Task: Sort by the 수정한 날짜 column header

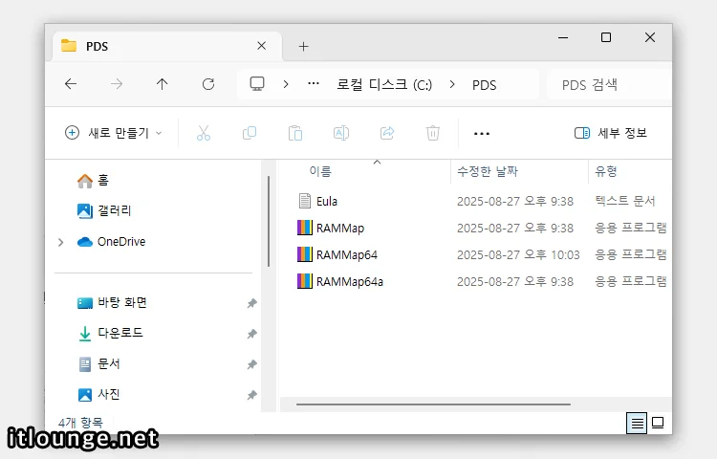Action: click(488, 171)
